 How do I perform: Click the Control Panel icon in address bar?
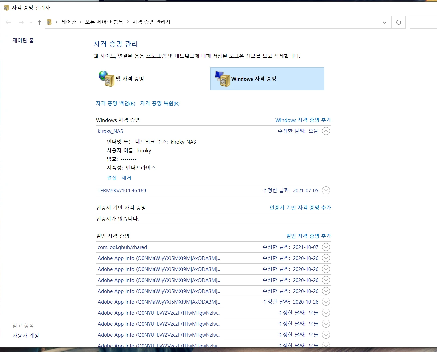(49, 22)
